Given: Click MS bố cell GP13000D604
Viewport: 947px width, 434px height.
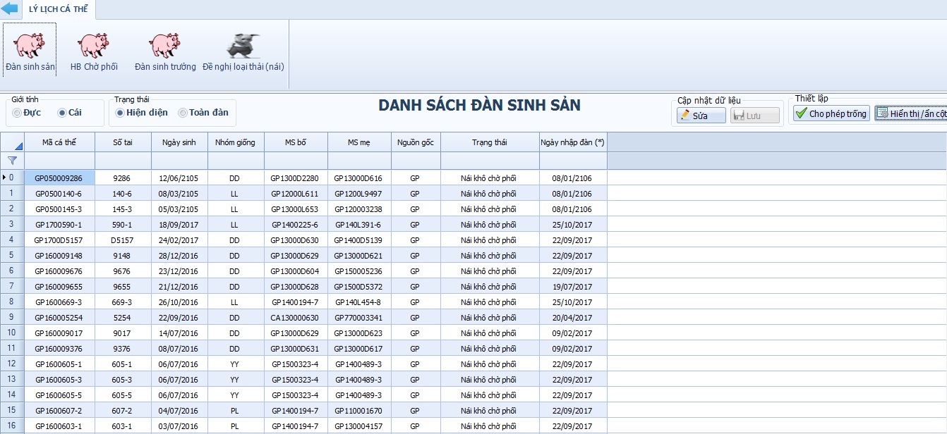Looking at the screenshot, I should [296, 271].
